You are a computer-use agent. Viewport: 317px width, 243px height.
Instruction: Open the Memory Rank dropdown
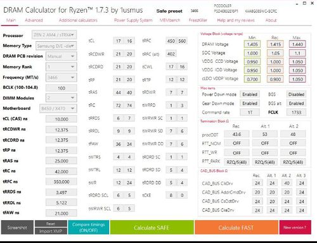click(61, 67)
